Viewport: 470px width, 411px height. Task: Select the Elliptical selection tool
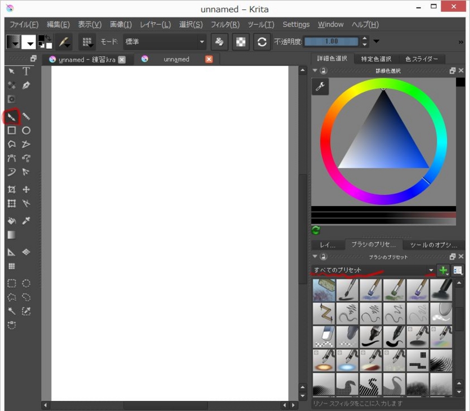(x=26, y=284)
